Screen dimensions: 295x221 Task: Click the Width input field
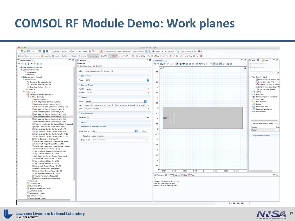(116, 89)
